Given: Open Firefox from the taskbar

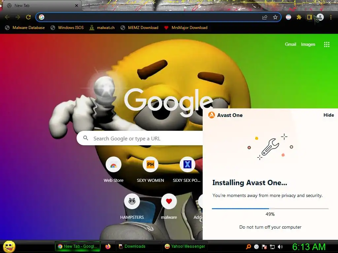Looking at the screenshot, I should tap(108, 246).
